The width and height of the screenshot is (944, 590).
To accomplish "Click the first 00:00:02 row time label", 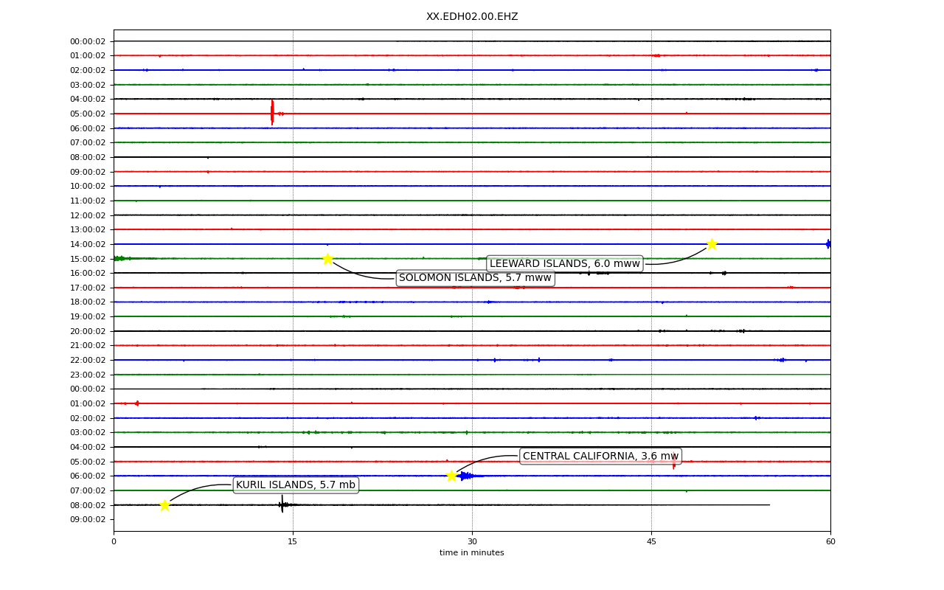I will (x=88, y=41).
